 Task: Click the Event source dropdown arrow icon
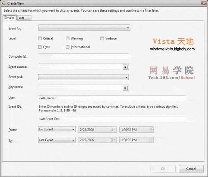[x=125, y=67]
